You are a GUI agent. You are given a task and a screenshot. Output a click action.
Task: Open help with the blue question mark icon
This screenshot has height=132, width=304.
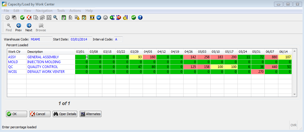[x=140, y=18]
